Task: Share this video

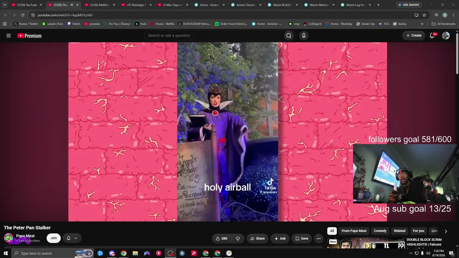Action: pyautogui.click(x=257, y=238)
